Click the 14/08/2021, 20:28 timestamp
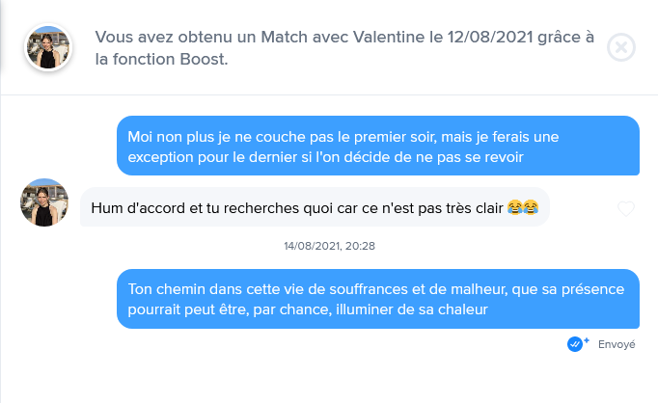 click(x=329, y=246)
